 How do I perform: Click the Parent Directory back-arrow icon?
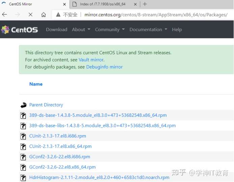click(23, 105)
